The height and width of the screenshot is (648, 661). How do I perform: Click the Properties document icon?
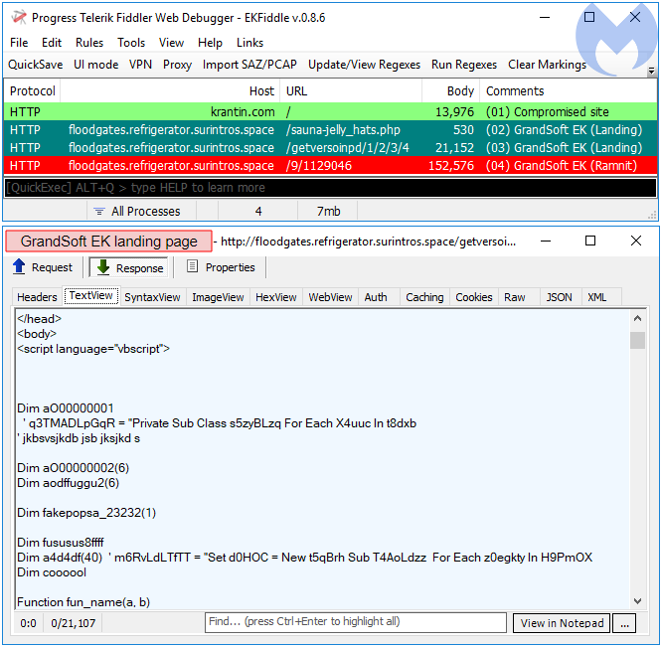click(192, 266)
